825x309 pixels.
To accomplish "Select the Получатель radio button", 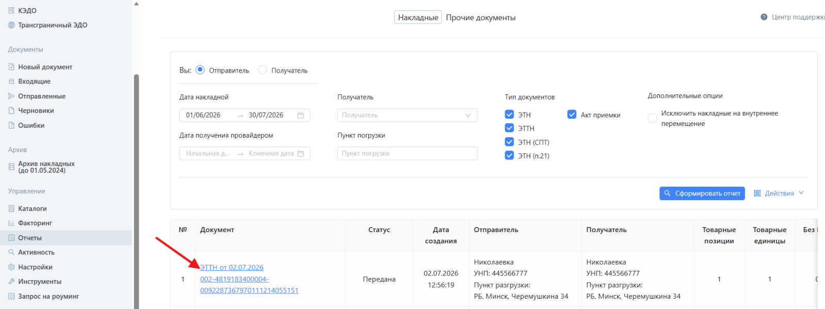I will pyautogui.click(x=262, y=70).
